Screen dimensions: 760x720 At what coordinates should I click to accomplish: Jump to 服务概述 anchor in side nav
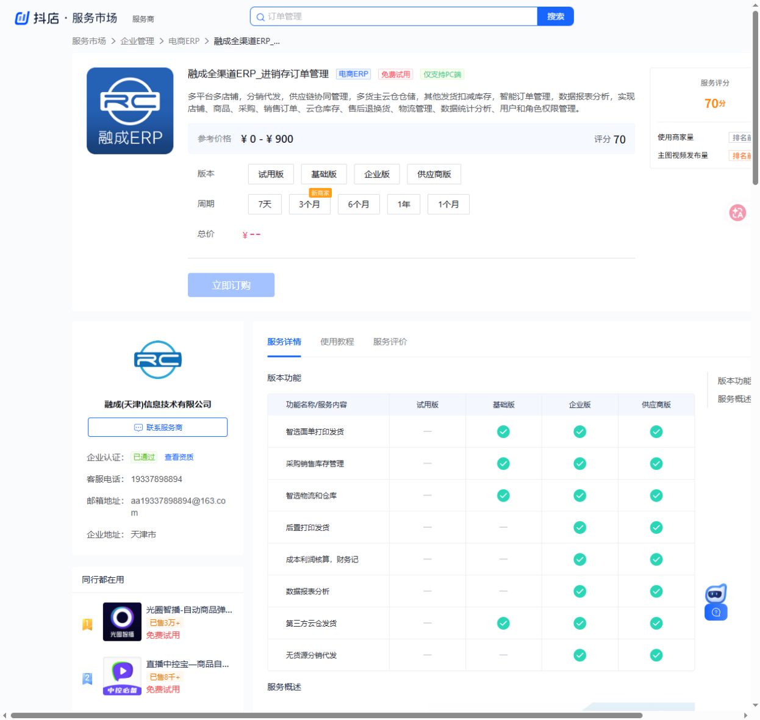tap(734, 399)
